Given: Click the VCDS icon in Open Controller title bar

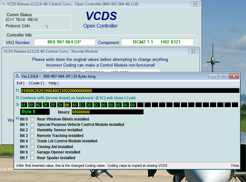Looking at the screenshot, I should click(3, 4).
